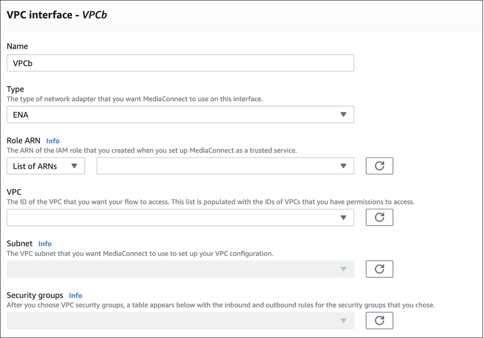Refresh the Role ARN list
Screen dimensions: 484x338
(x=379, y=166)
